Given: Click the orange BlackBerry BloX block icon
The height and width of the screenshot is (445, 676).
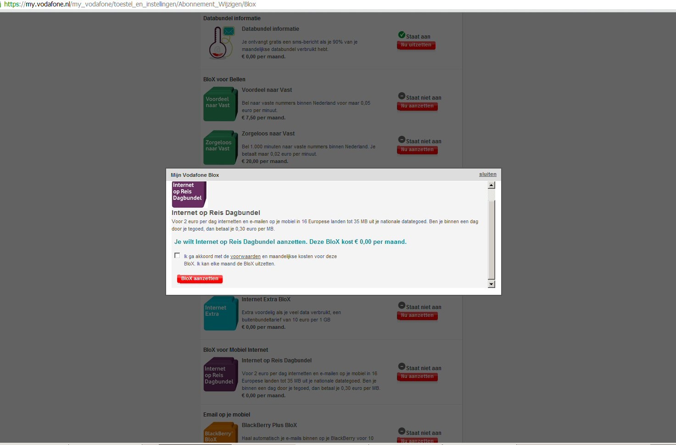Looking at the screenshot, I should click(x=220, y=433).
